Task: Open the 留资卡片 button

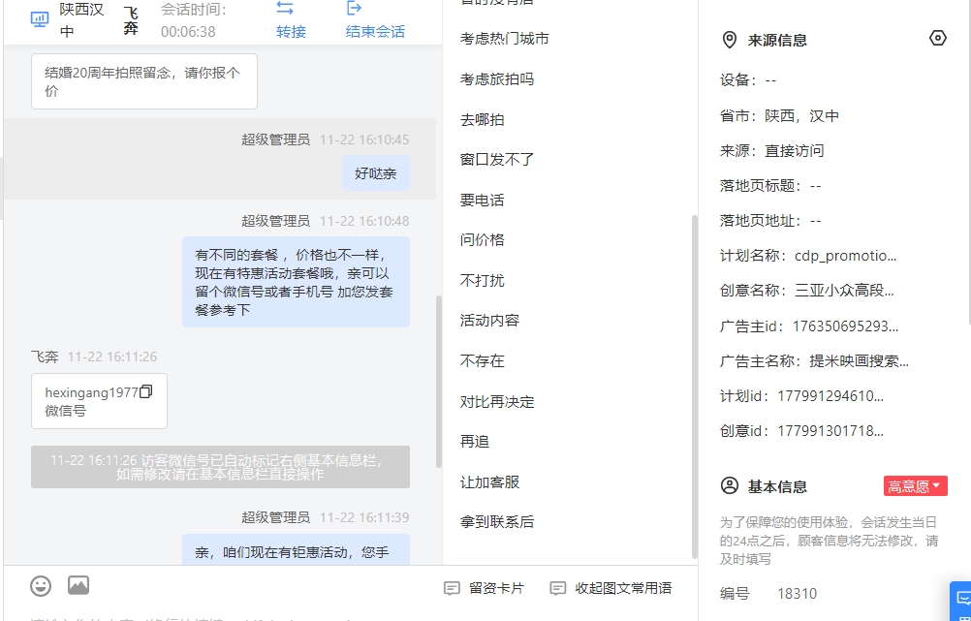Action: (485, 588)
